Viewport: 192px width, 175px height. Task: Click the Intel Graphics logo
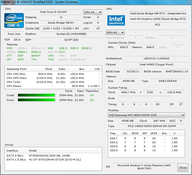[116, 20]
